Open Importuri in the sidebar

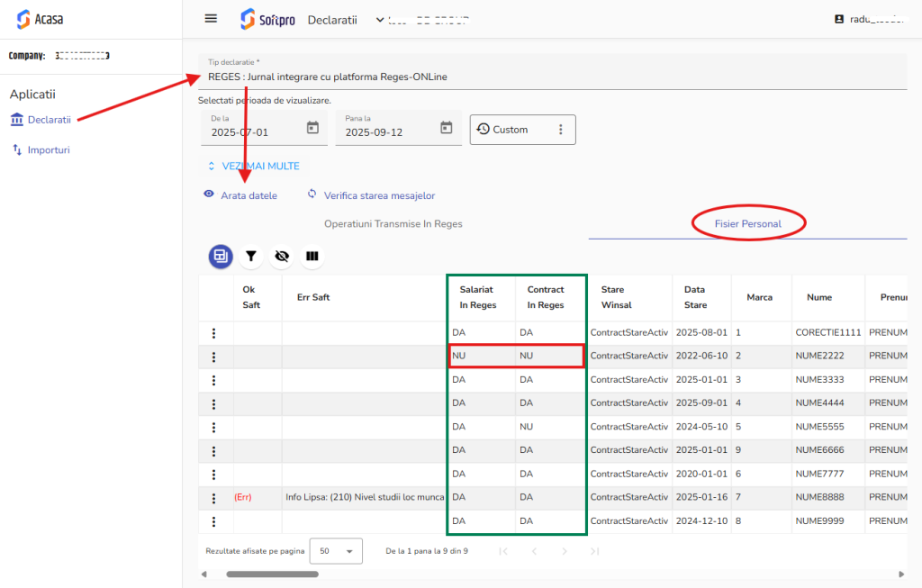[49, 150]
